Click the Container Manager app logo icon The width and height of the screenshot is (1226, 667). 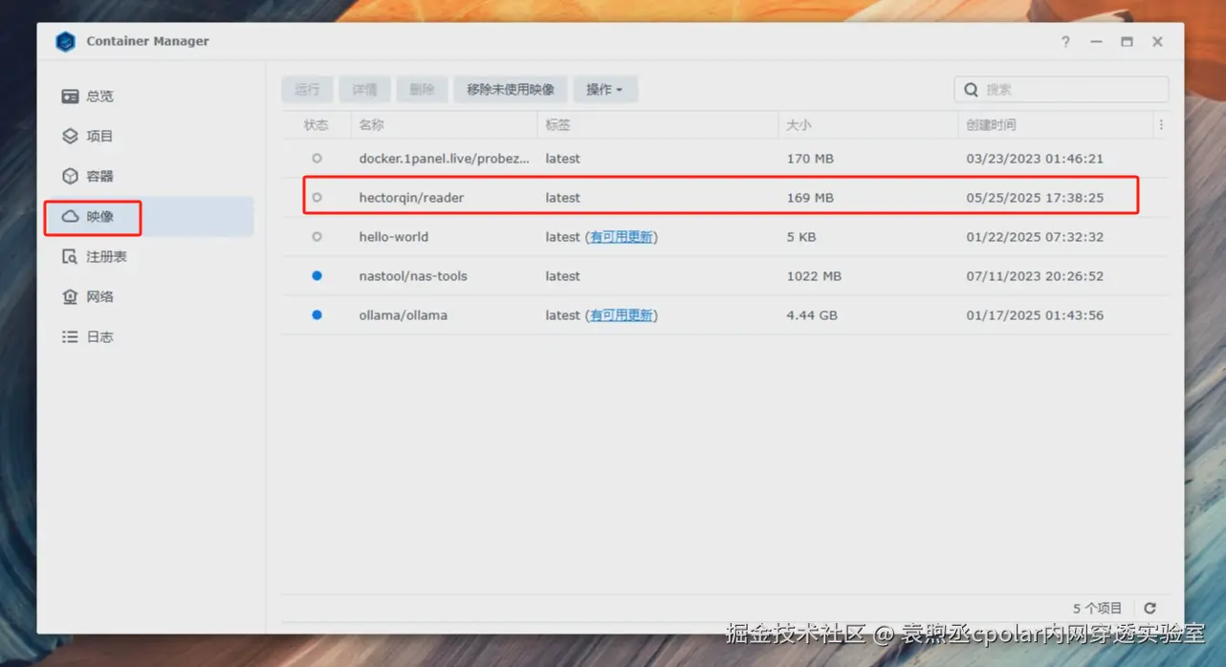tap(65, 41)
